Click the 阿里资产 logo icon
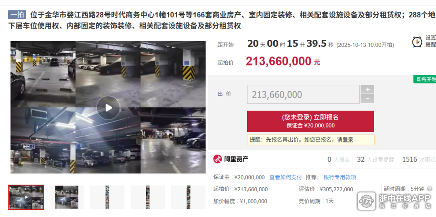The width and height of the screenshot is (436, 217). [218, 159]
